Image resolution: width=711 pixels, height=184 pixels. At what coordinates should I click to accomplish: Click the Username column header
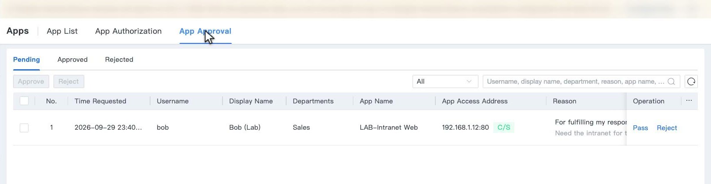click(x=172, y=101)
